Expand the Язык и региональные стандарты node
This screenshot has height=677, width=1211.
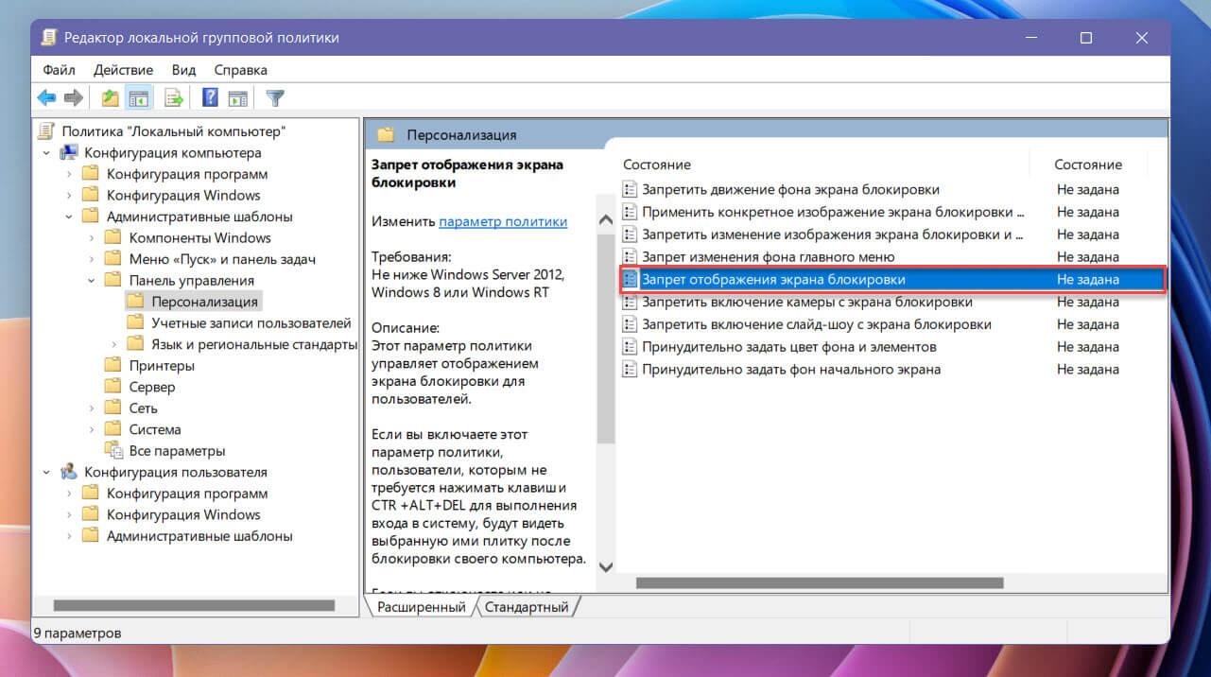click(114, 344)
